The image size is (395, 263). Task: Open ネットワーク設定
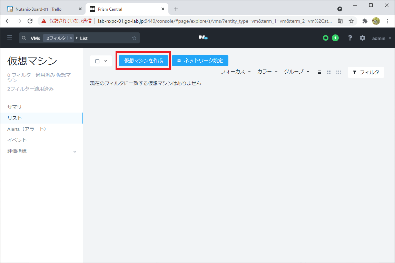tap(200, 60)
